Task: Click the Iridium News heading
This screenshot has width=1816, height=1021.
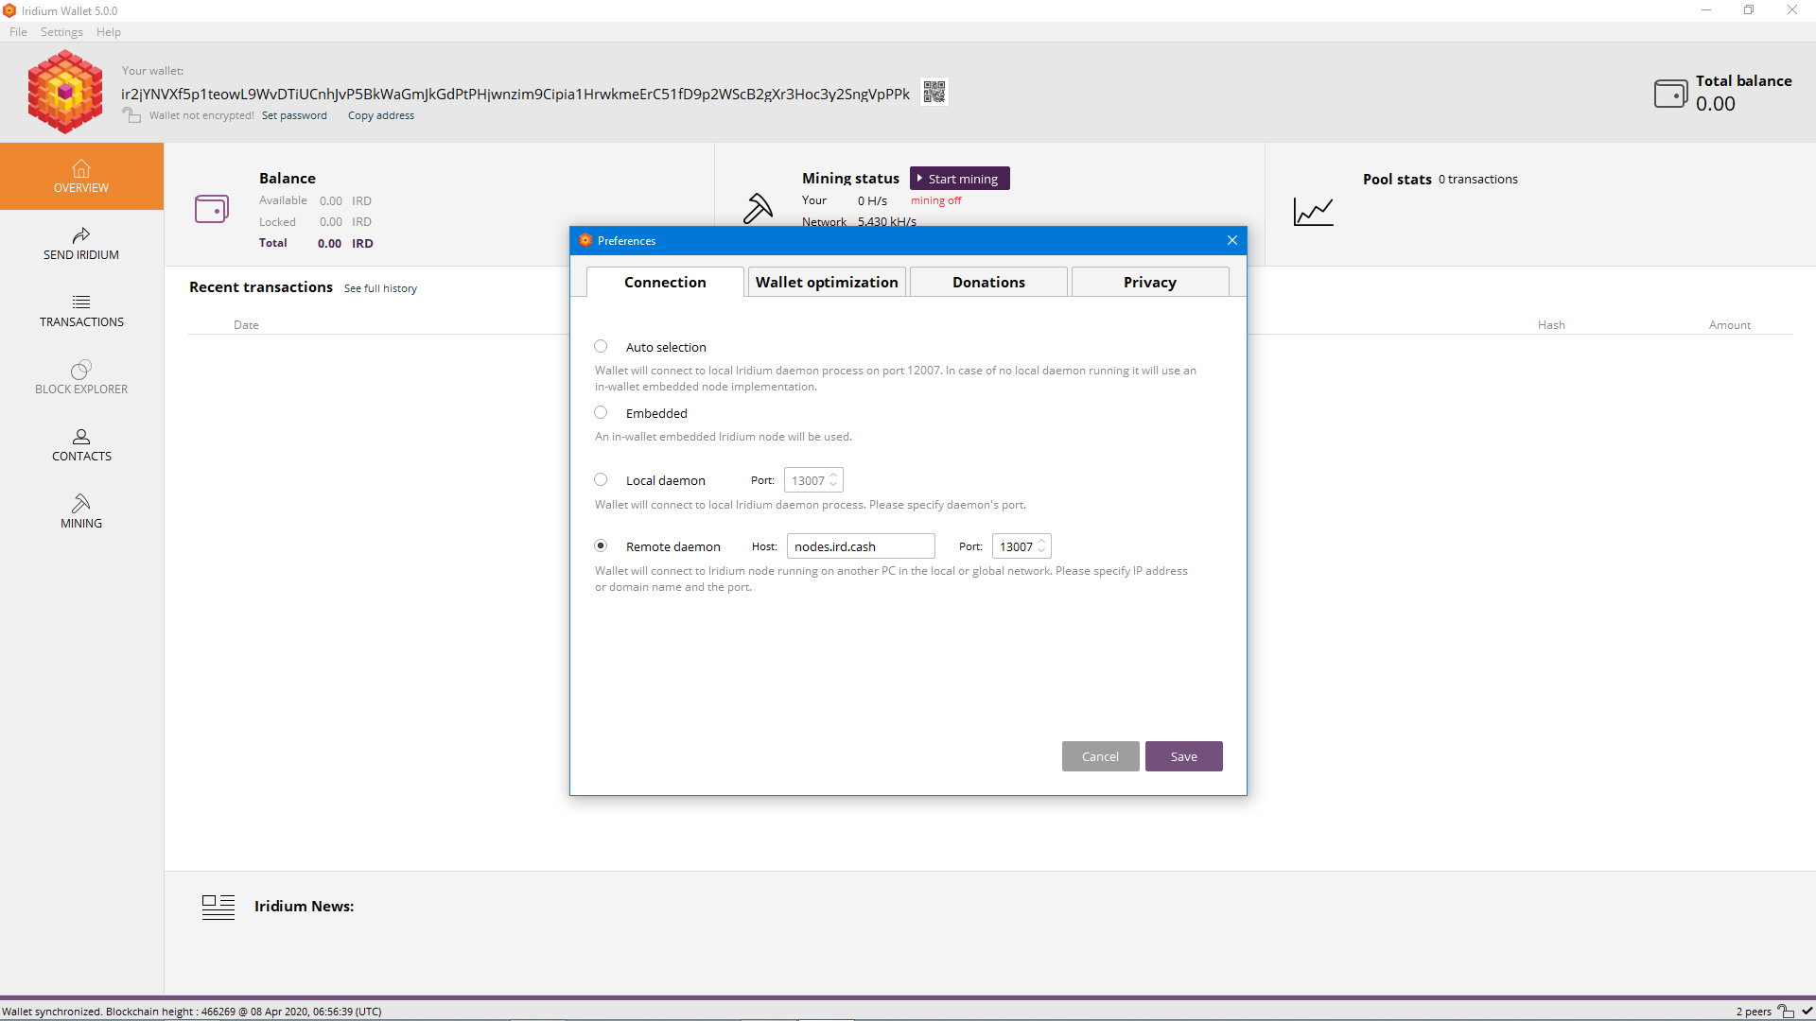Action: (x=305, y=906)
